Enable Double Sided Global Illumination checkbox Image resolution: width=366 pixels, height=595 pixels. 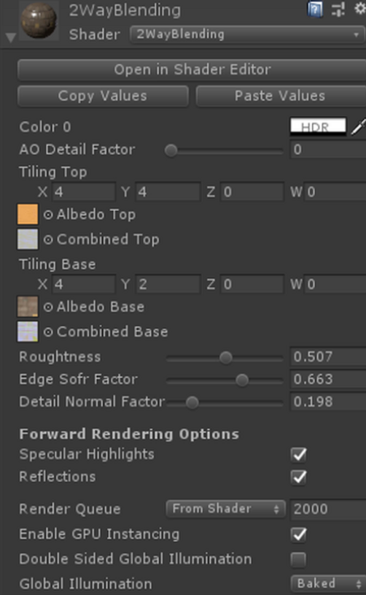[x=298, y=559]
